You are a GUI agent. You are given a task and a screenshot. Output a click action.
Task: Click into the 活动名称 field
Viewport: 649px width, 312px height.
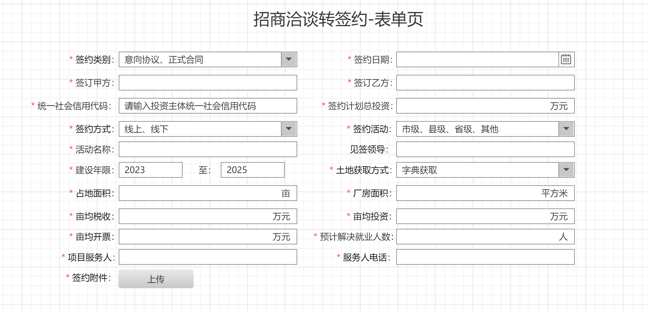click(208, 149)
